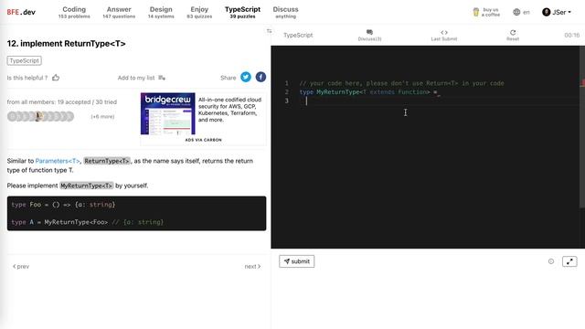The image size is (585, 329).
Task: Click the Reset code icon
Action: click(x=513, y=35)
